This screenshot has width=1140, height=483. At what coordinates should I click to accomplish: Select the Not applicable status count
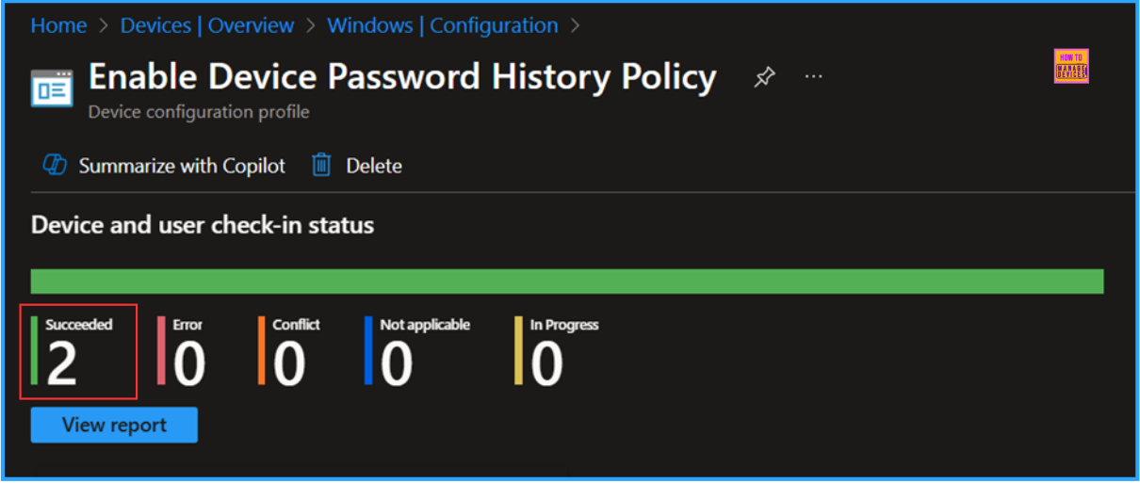tap(397, 363)
